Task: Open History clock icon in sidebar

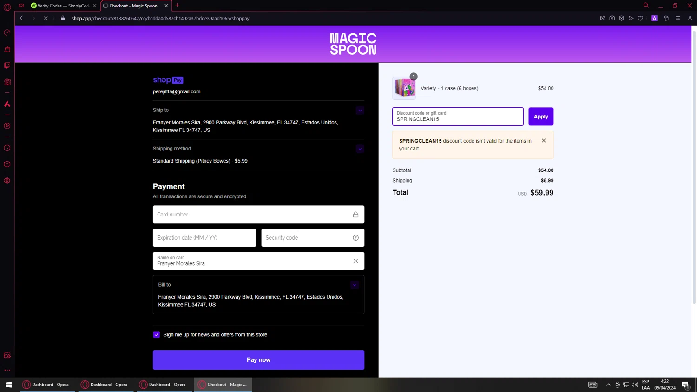Action: pyautogui.click(x=7, y=148)
